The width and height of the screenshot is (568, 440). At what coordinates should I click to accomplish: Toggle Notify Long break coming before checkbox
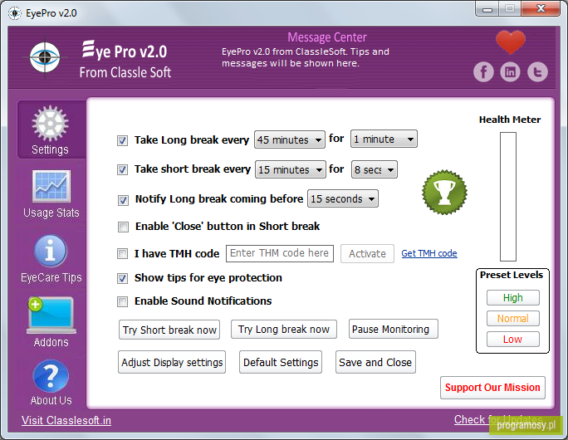[x=123, y=200]
